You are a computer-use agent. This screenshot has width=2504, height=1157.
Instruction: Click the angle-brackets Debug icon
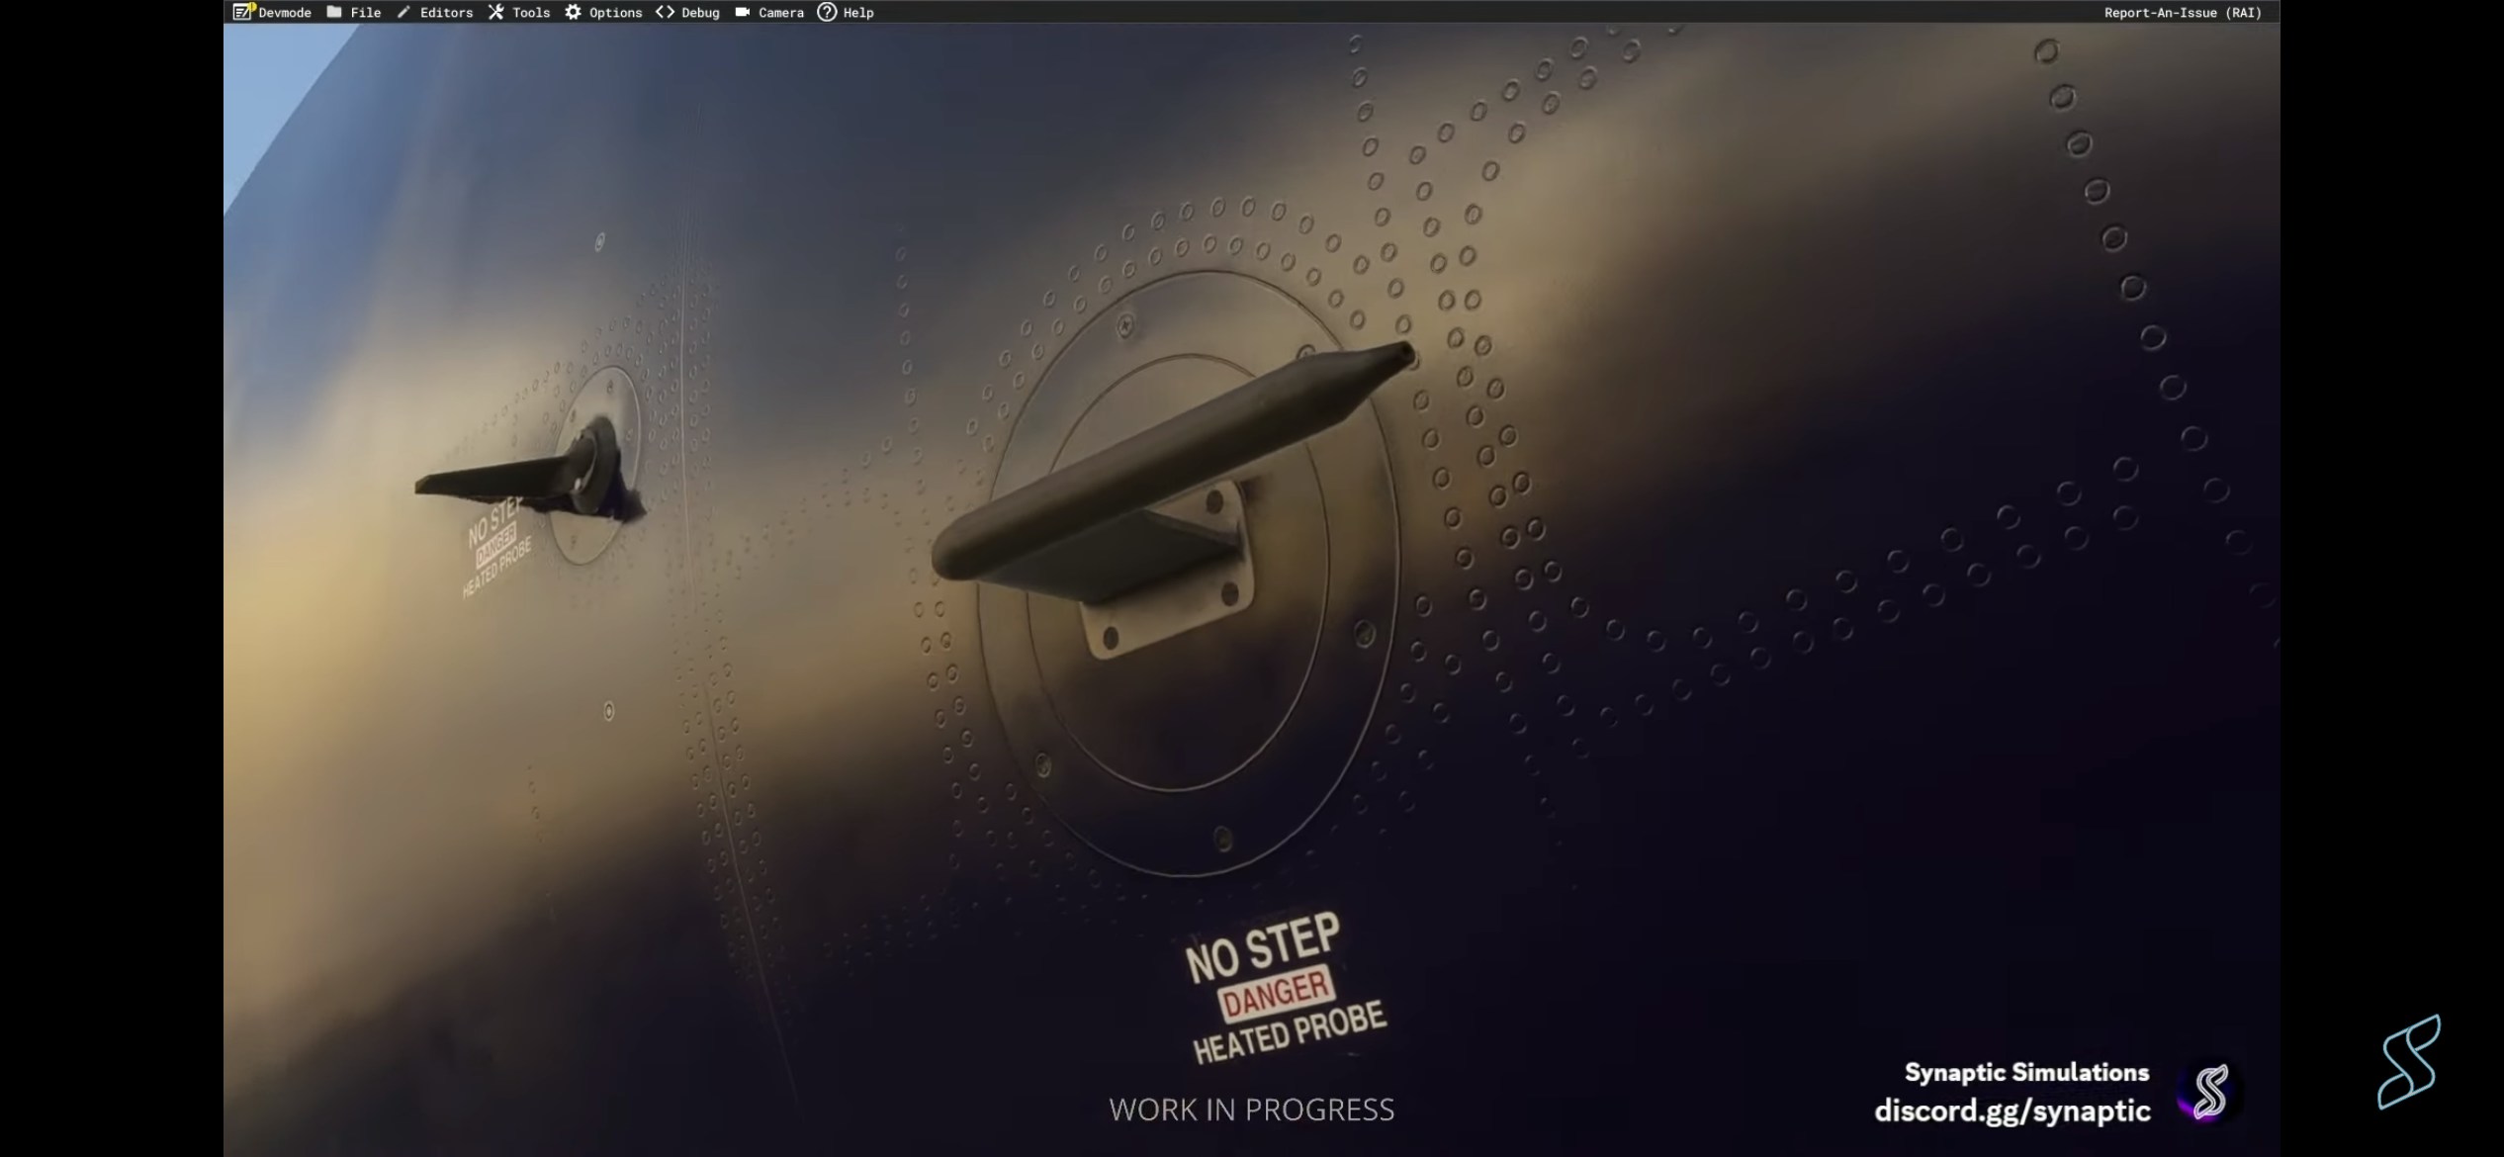pos(665,12)
